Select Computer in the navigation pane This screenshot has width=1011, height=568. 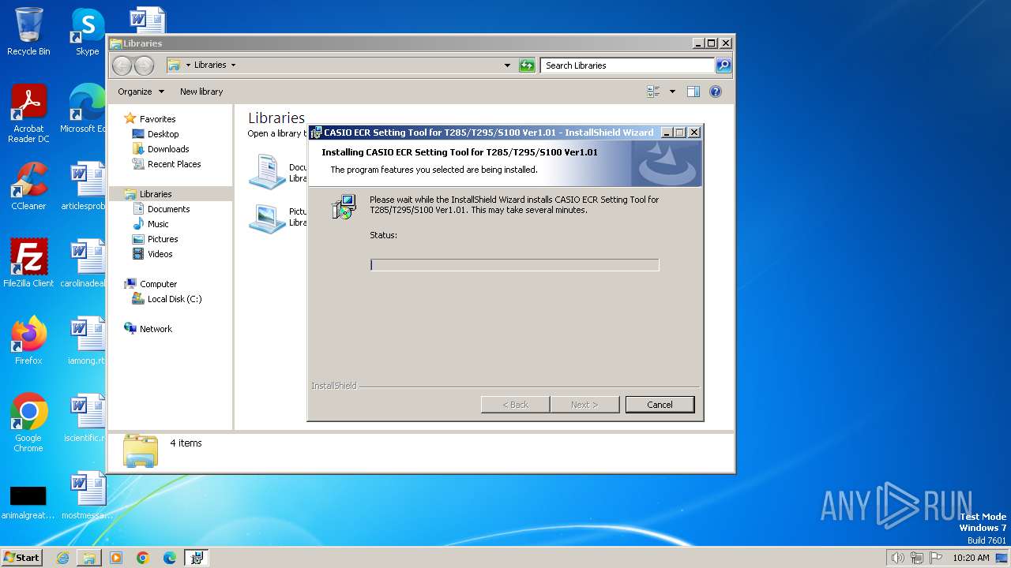point(158,284)
